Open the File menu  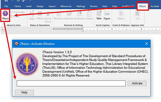coord(6,6)
